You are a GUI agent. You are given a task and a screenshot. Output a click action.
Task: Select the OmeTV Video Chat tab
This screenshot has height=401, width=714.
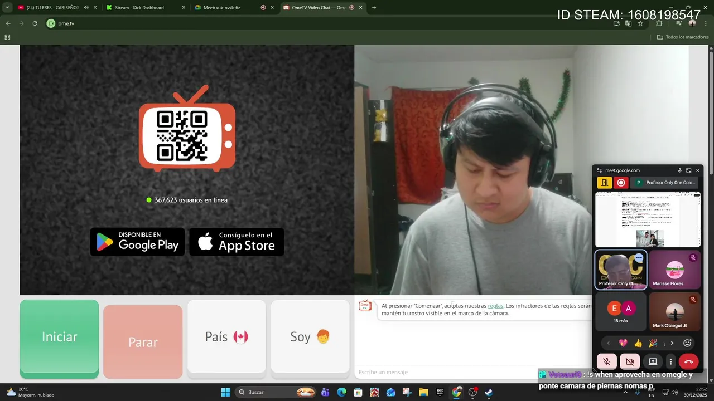(x=319, y=8)
